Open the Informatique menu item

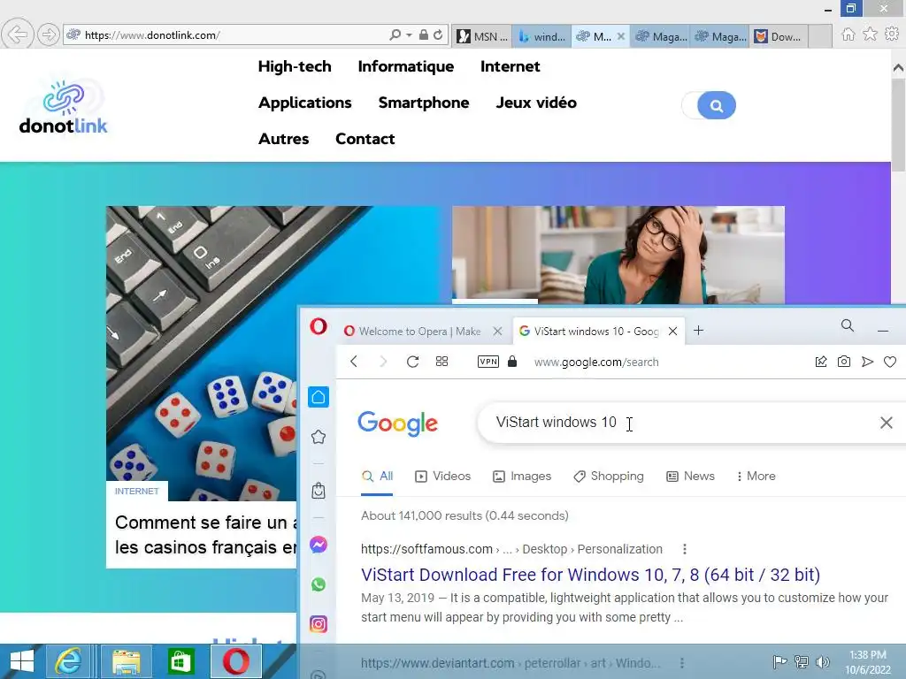click(405, 66)
